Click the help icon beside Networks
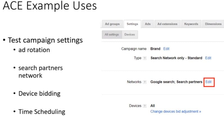224x116 pixels. [145, 82]
